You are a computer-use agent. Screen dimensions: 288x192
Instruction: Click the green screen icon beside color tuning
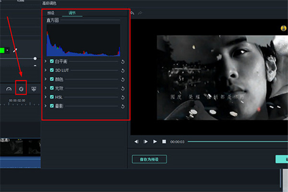(33, 89)
